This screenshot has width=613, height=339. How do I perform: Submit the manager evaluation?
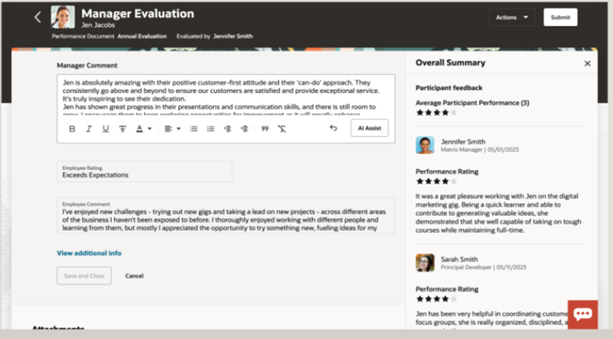(560, 18)
